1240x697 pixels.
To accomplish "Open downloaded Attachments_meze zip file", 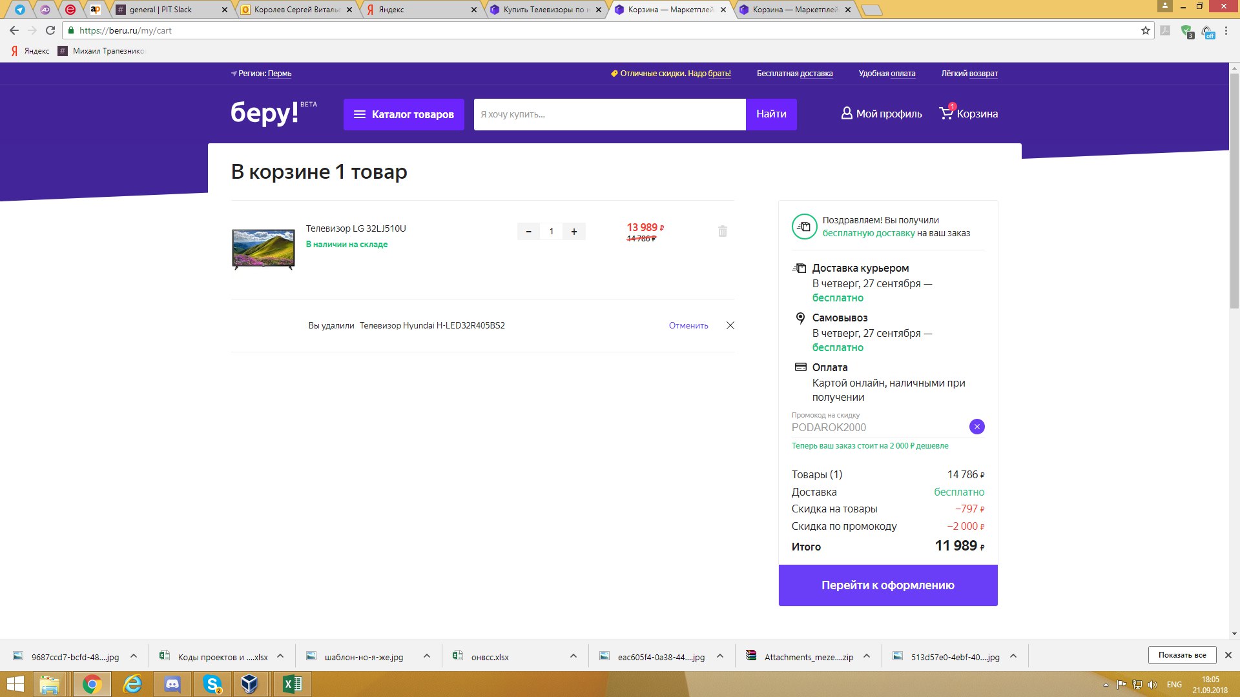I will (x=809, y=657).
